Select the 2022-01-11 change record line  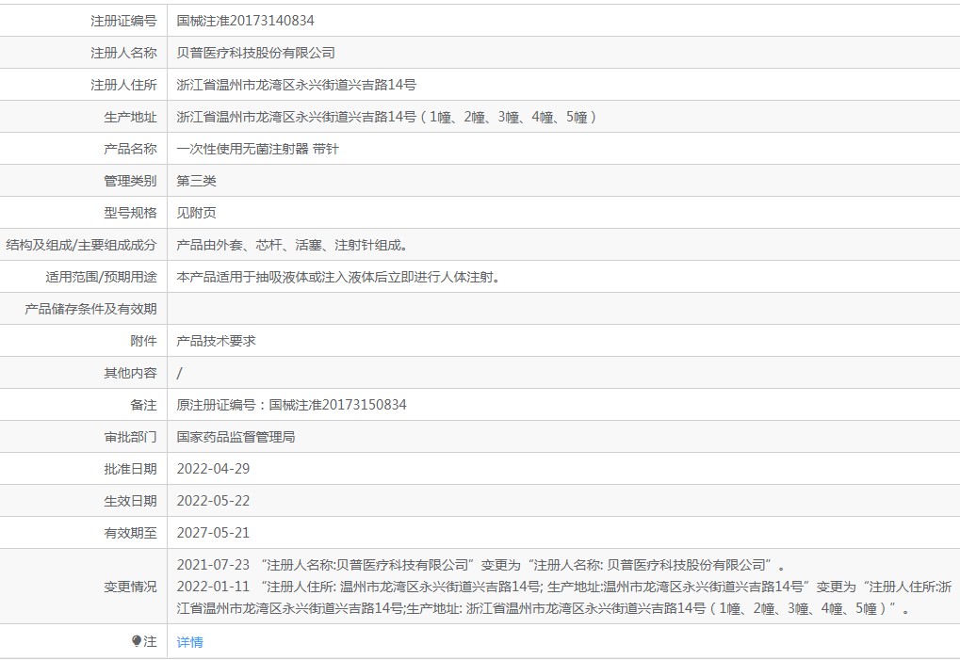(564, 598)
